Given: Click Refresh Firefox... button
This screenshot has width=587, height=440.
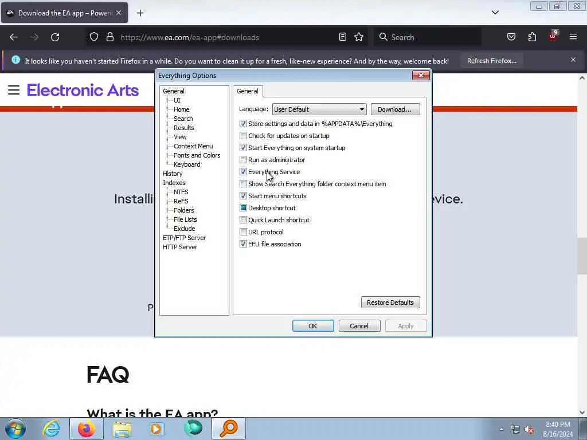Looking at the screenshot, I should tap(491, 61).
